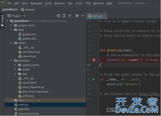Click the folder icon in the left sidebar strip
Image resolution: width=161 pixels, height=116 pixels.
click(x=2, y=25)
